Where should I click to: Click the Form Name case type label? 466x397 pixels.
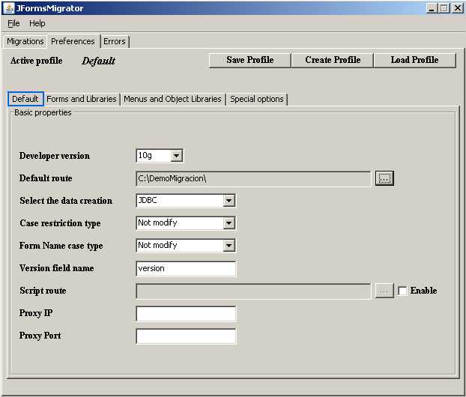61,246
